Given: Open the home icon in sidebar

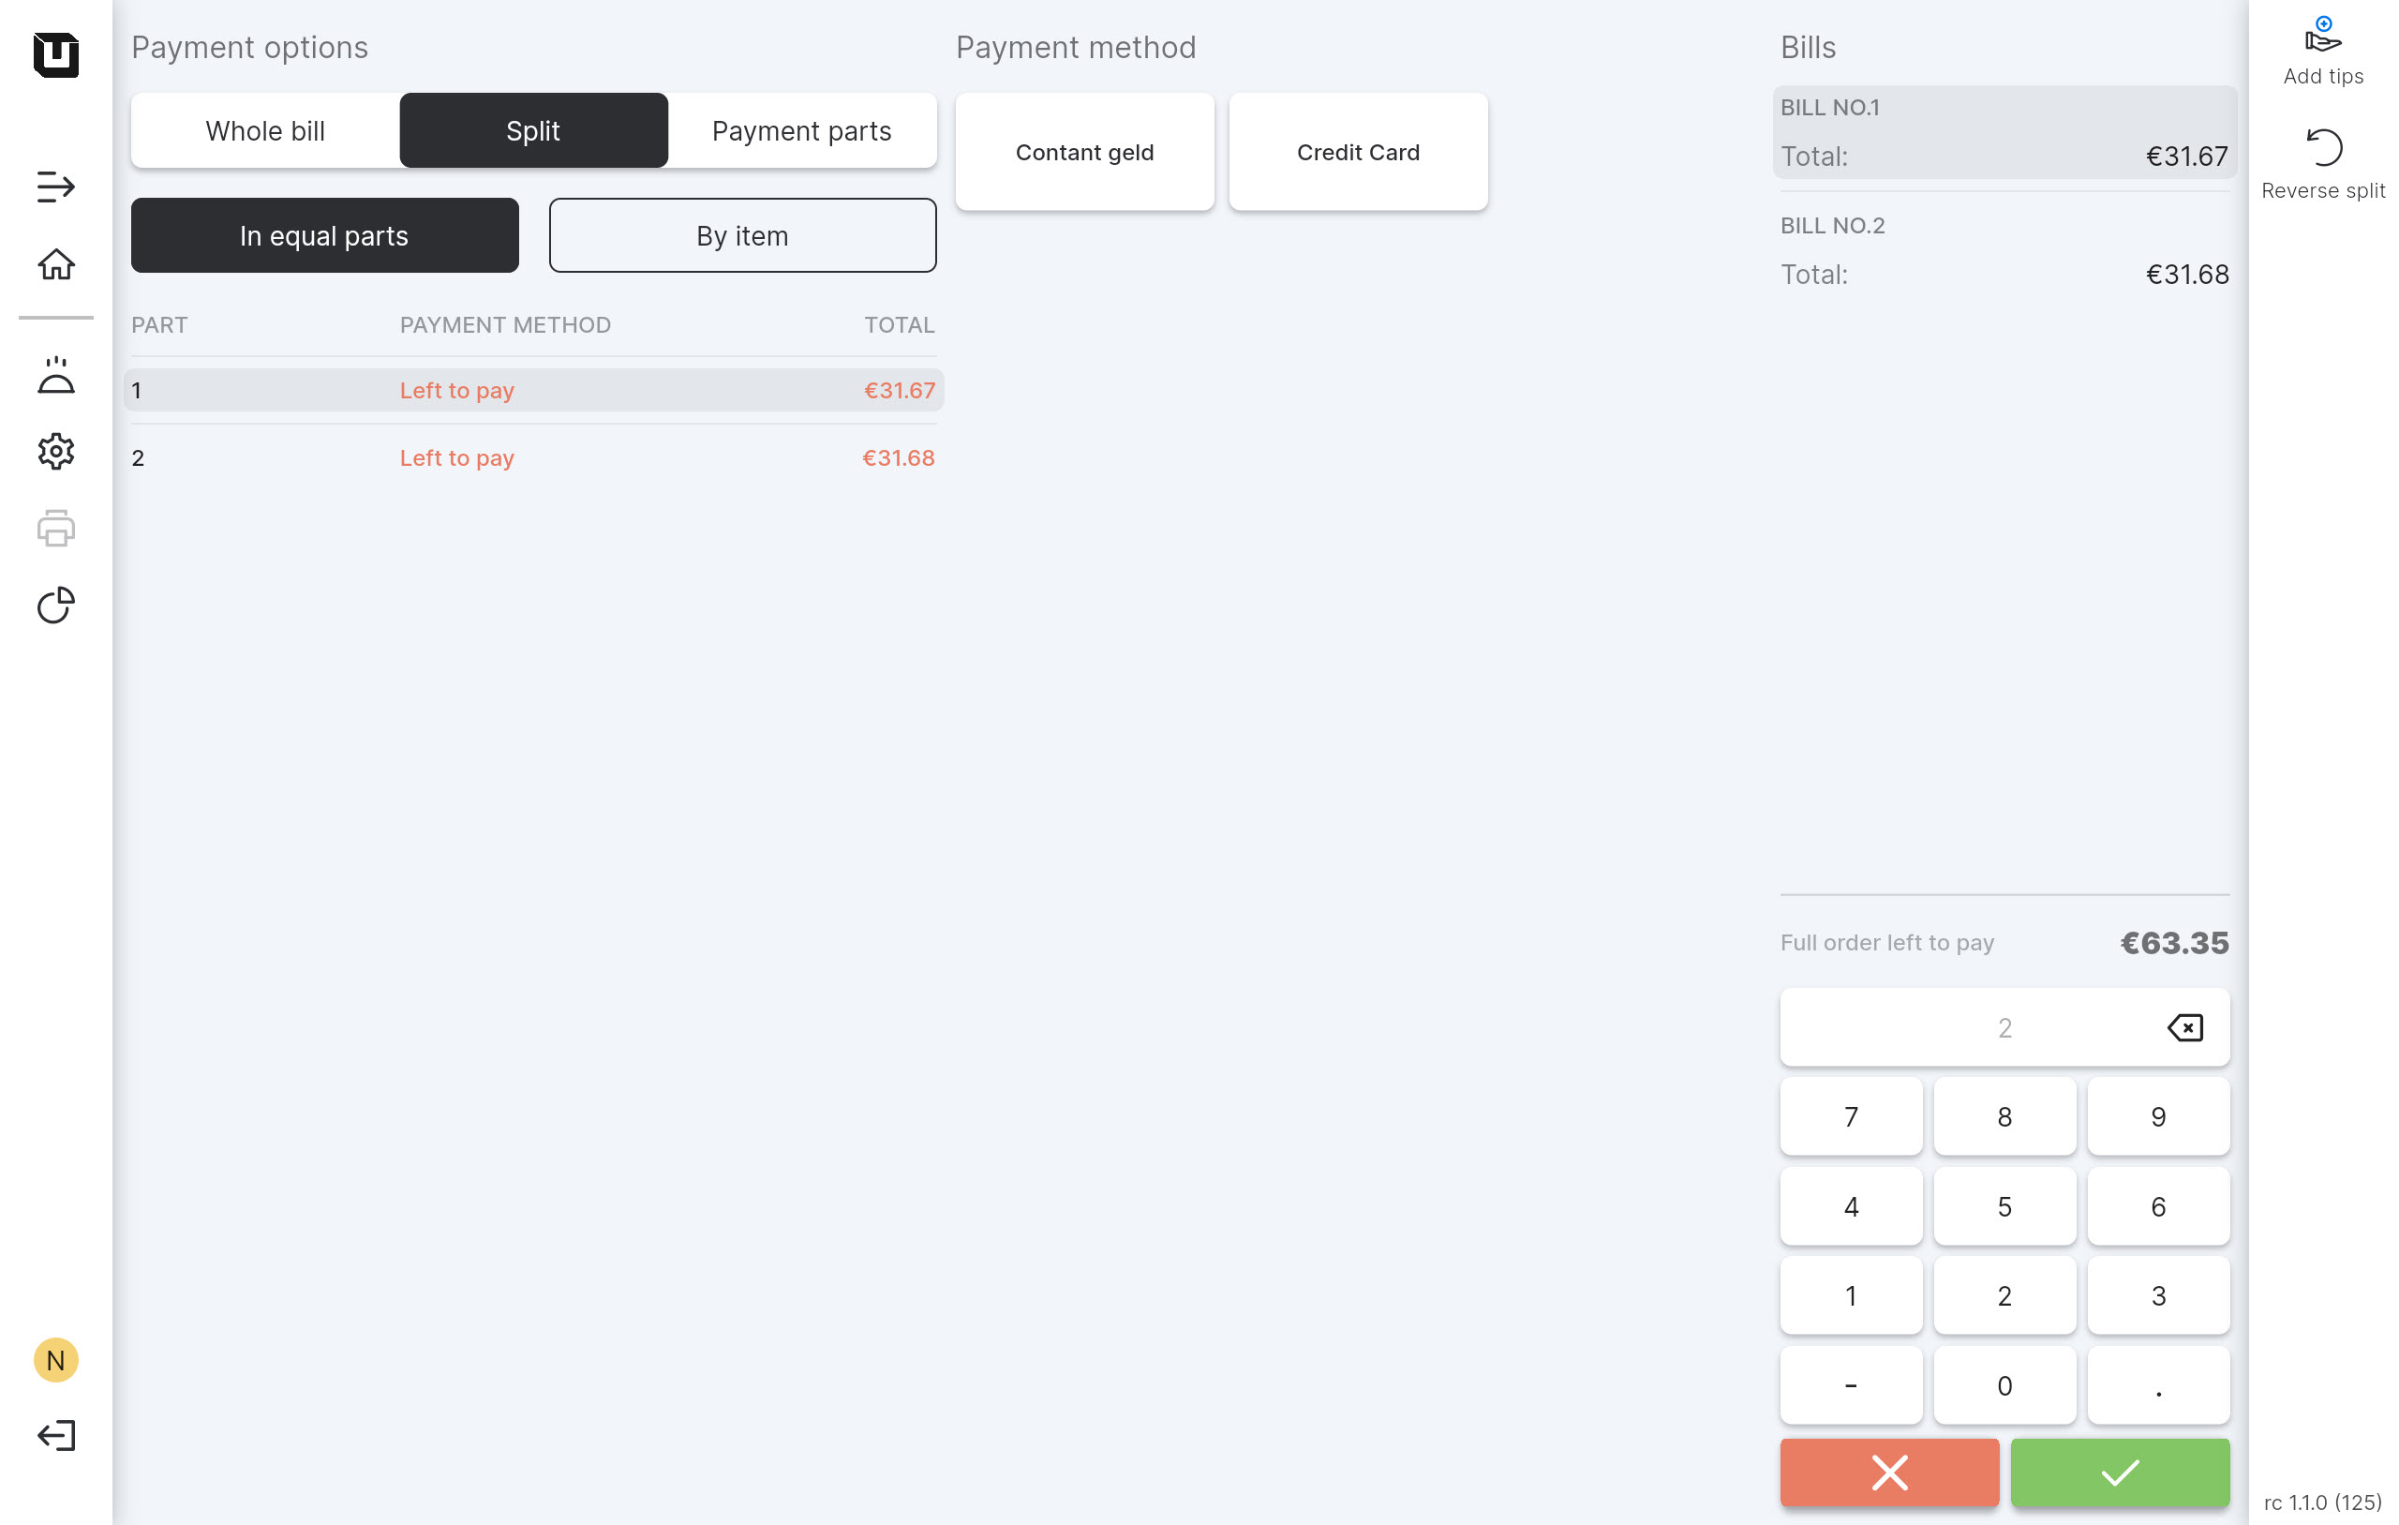Looking at the screenshot, I should coord(56,264).
